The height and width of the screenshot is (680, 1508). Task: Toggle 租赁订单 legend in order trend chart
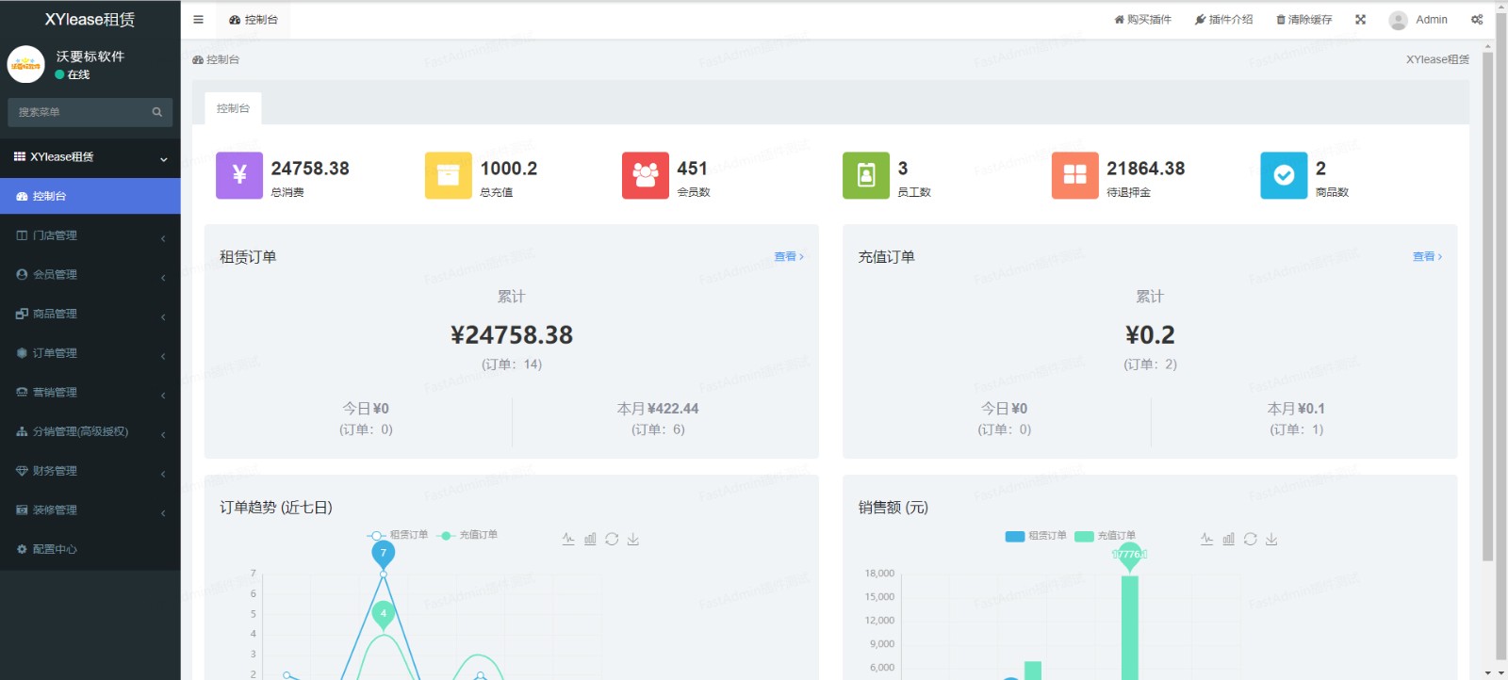click(397, 535)
